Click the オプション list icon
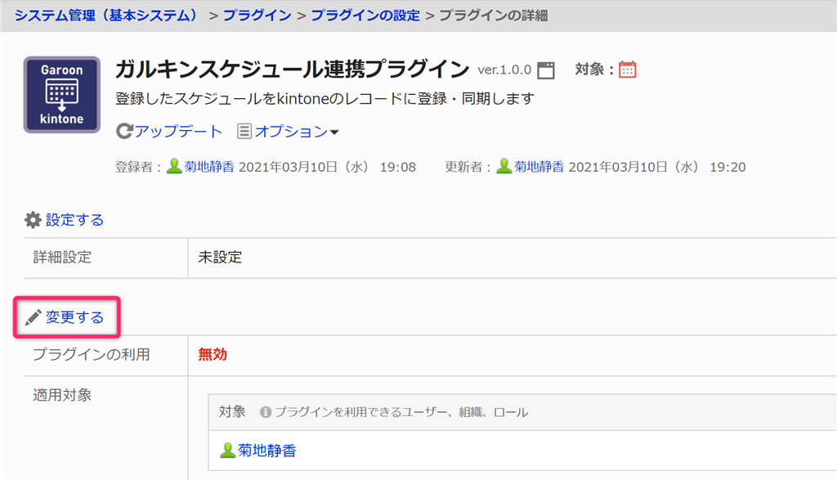The height and width of the screenshot is (480, 837). [244, 132]
